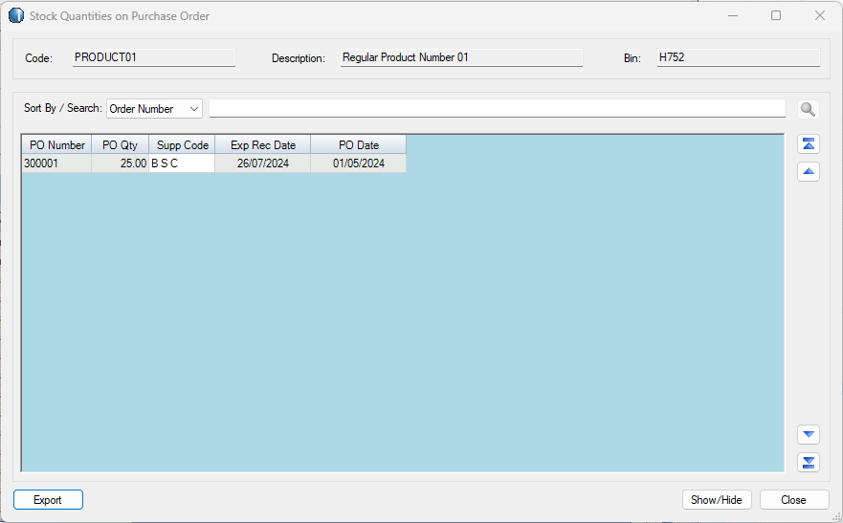The height and width of the screenshot is (523, 843).
Task: Select PO date cell 01/05/2024
Action: click(x=359, y=163)
